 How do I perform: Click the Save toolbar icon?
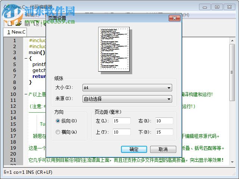(27, 23)
